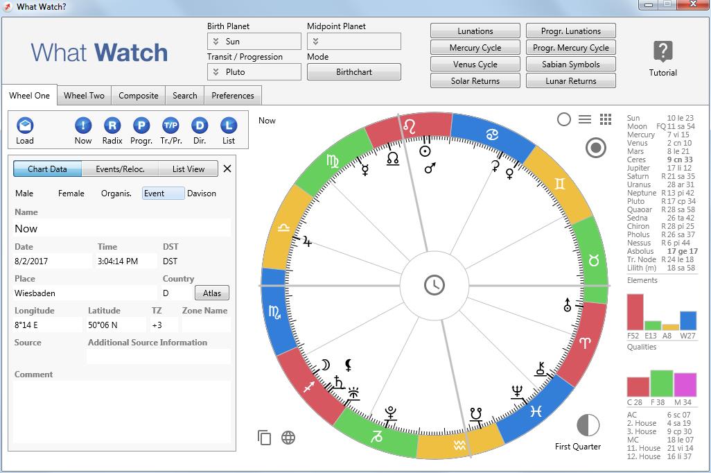Viewport: 711px width, 473px height.
Task: Select the Radix chart icon
Action: 112,126
